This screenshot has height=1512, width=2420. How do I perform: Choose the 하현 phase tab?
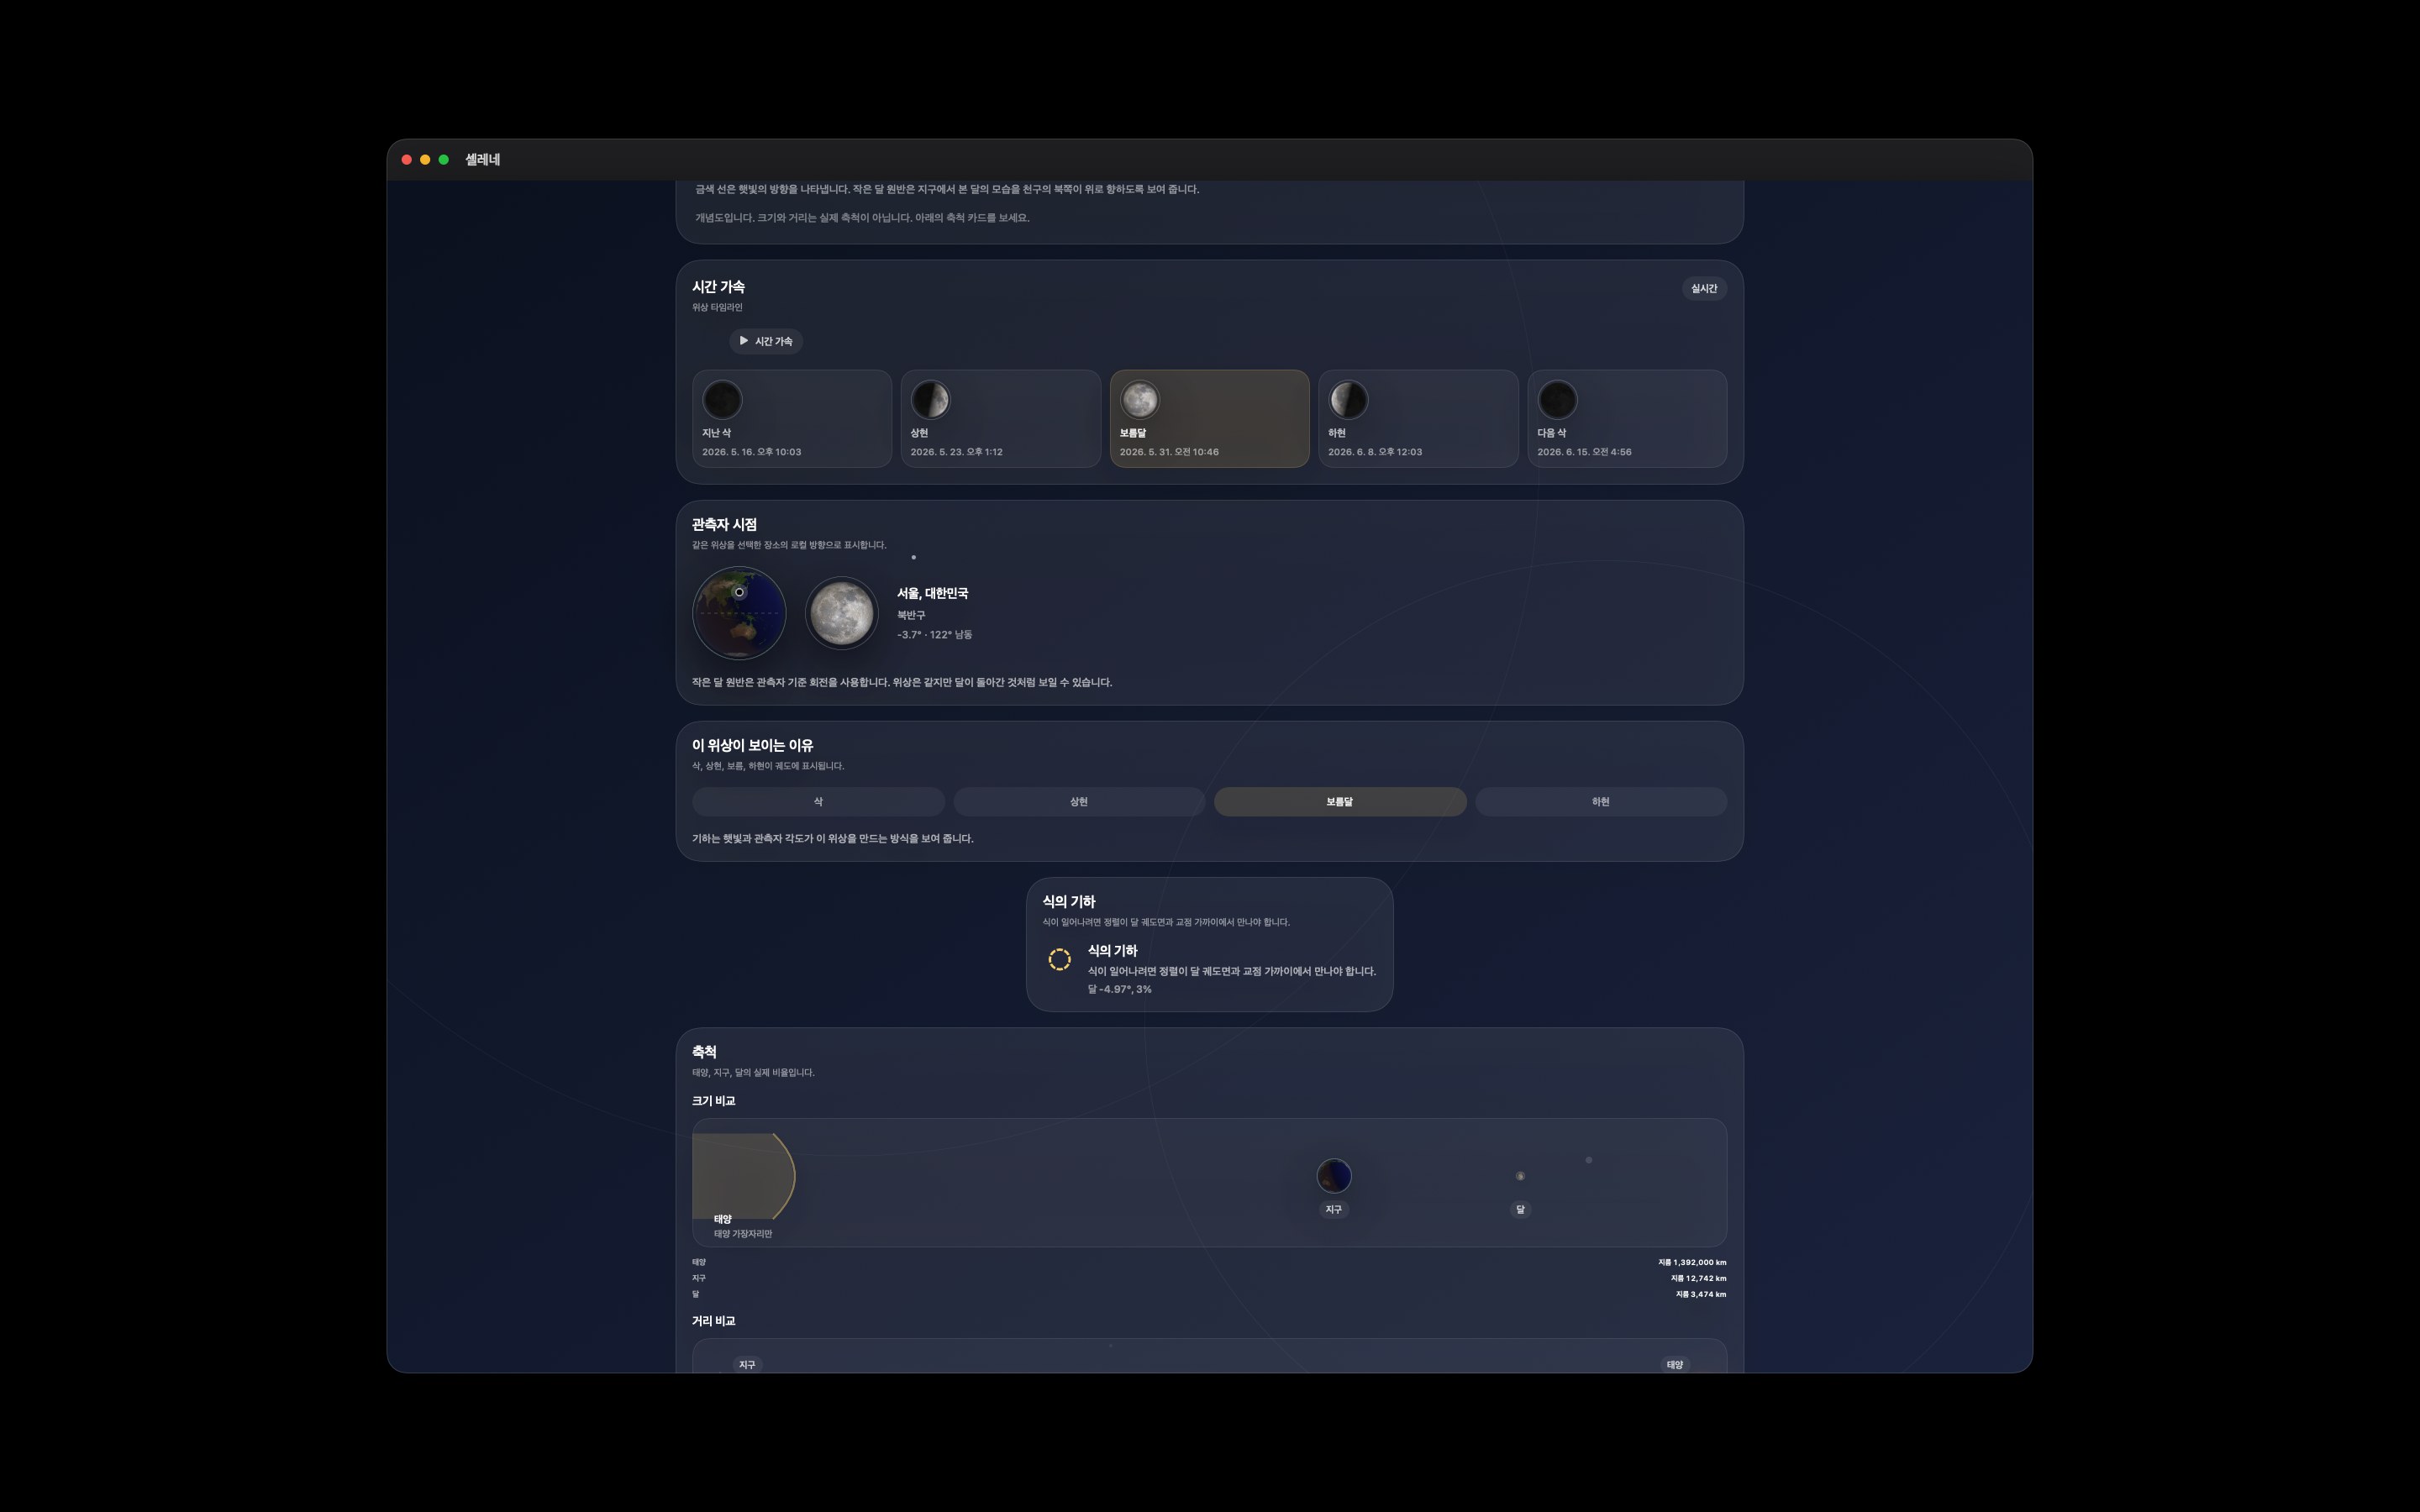(x=1601, y=802)
